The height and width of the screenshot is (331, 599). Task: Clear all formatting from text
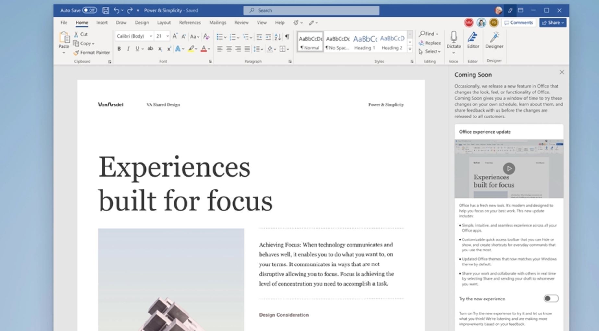click(206, 36)
